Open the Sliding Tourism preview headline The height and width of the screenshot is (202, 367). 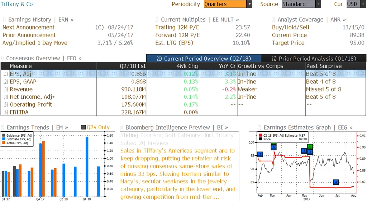(177, 139)
